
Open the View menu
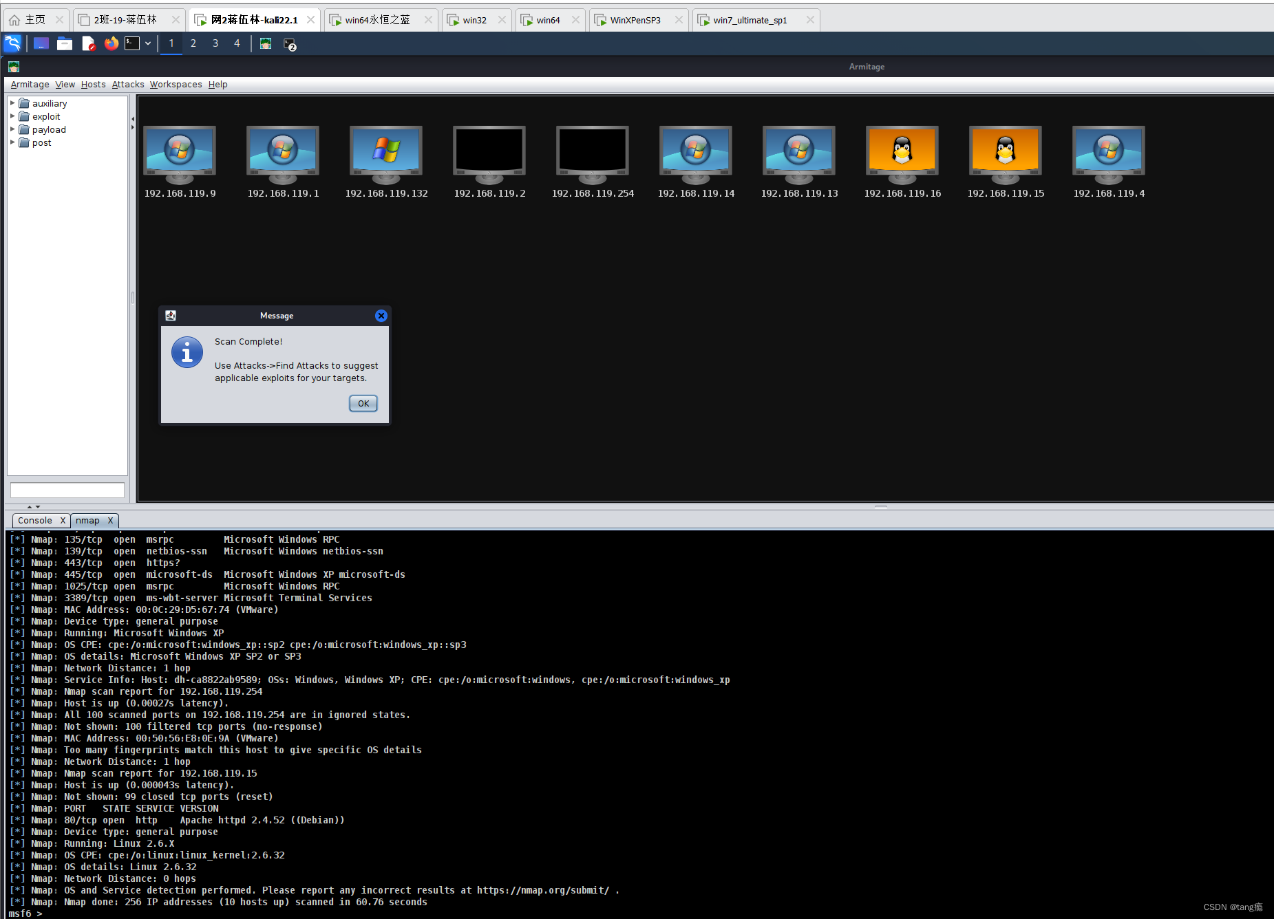tap(65, 85)
